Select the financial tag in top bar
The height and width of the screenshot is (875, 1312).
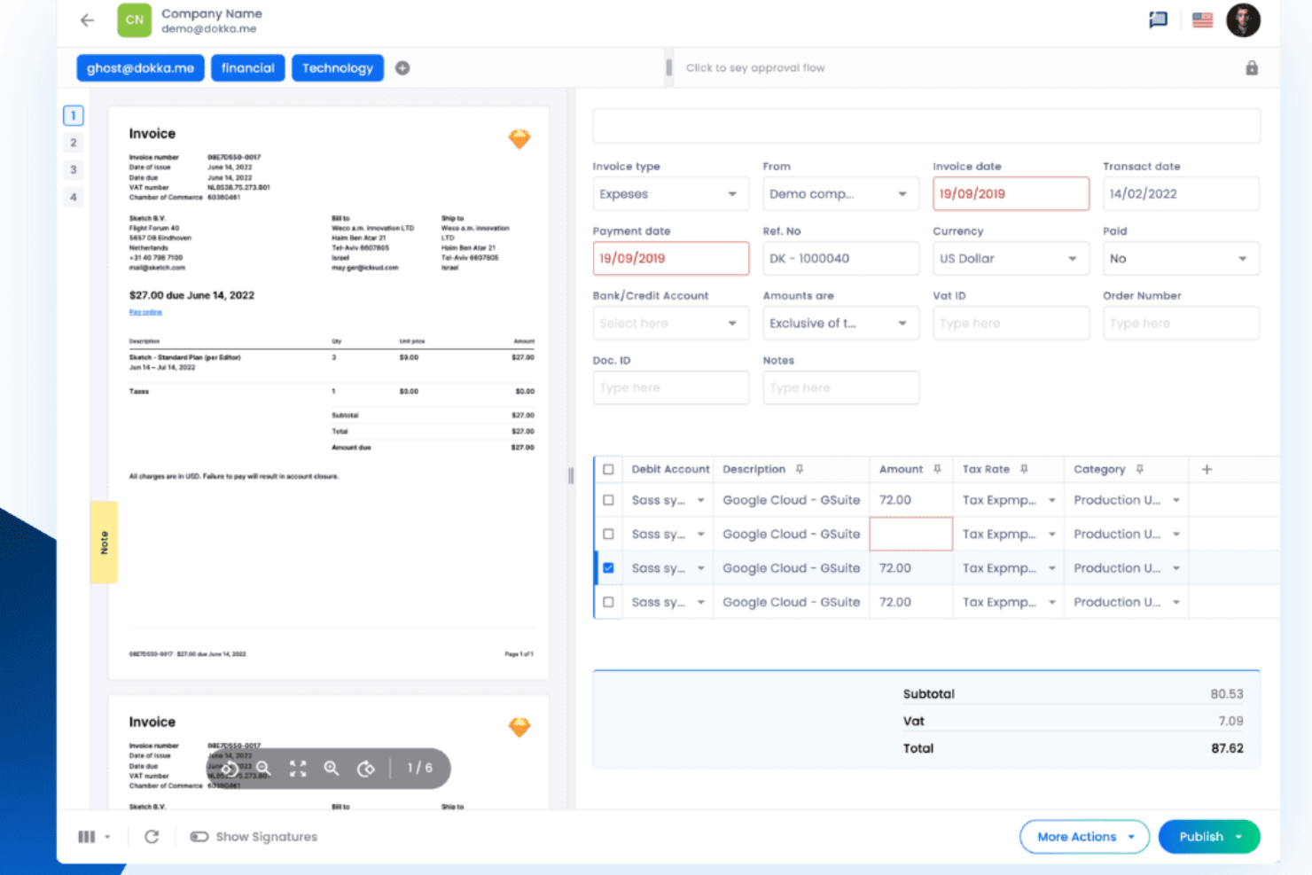pos(247,67)
